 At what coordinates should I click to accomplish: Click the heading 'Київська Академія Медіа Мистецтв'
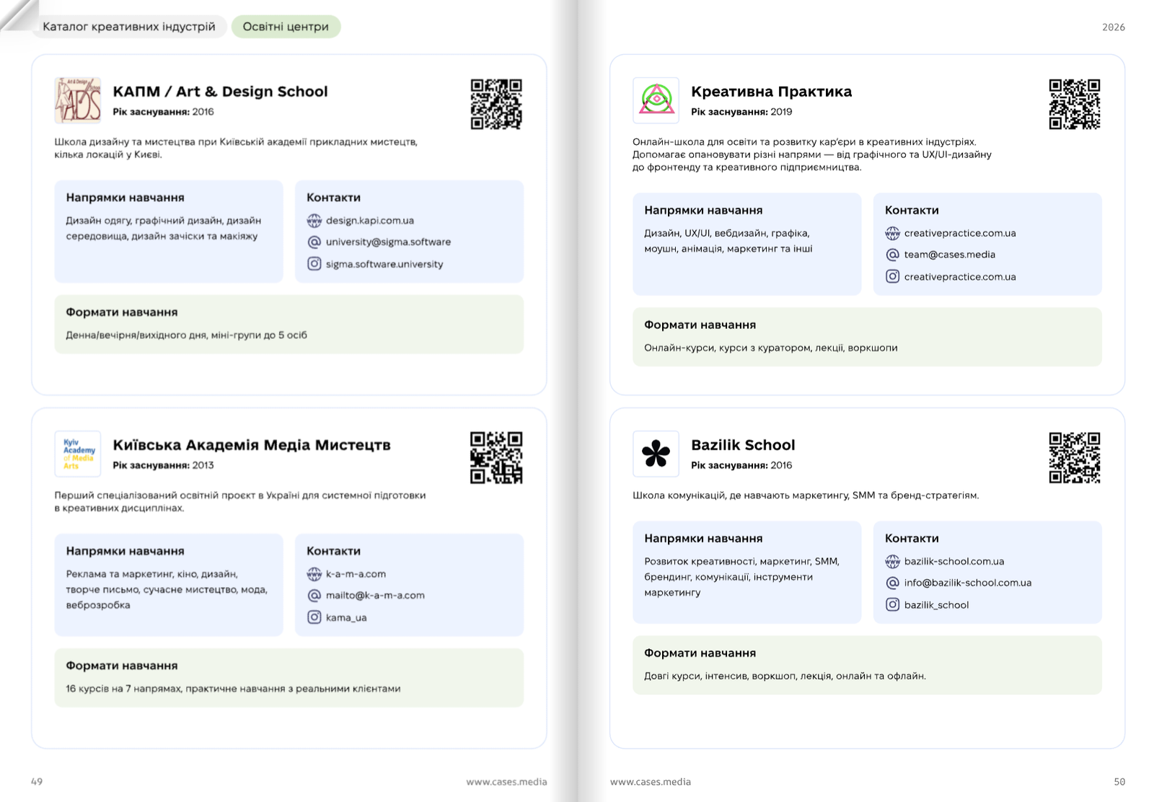pyautogui.click(x=252, y=445)
